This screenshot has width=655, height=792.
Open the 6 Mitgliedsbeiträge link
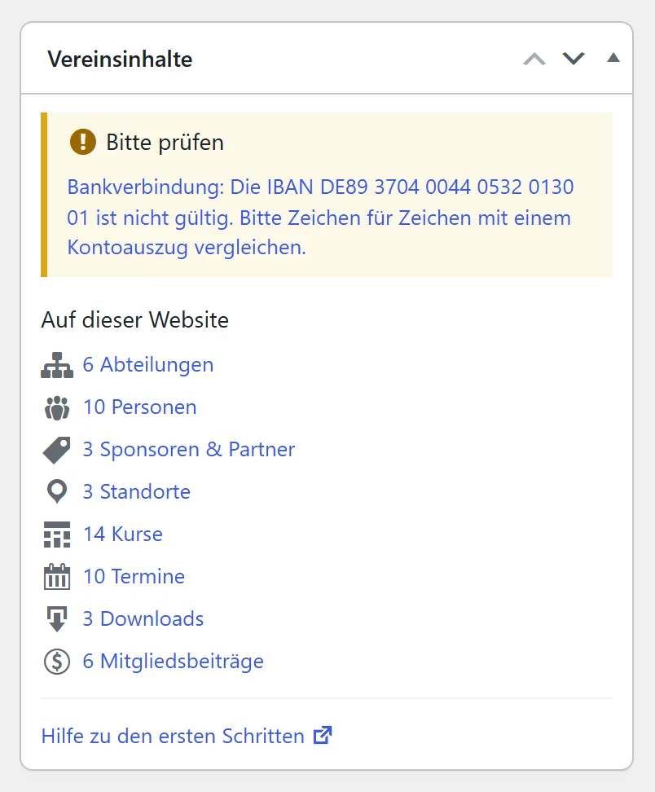click(x=174, y=661)
